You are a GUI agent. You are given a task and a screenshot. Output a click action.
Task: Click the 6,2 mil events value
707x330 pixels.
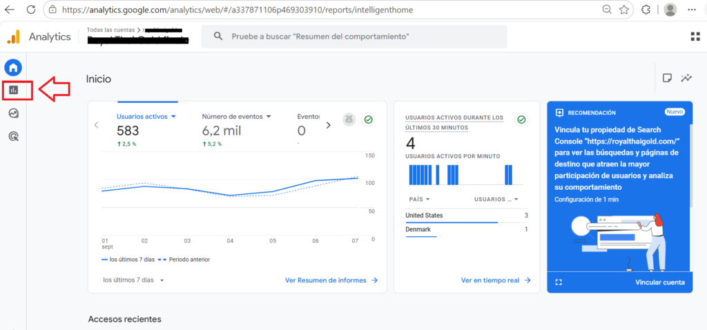point(222,131)
